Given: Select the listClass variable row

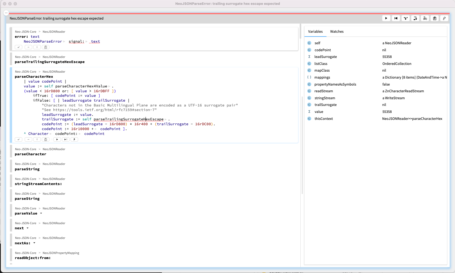Looking at the screenshot, I should pos(376,64).
